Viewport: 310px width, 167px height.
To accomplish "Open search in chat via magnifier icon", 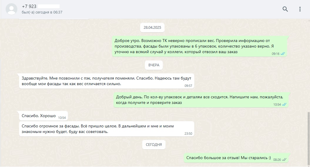I will tap(285, 9).
